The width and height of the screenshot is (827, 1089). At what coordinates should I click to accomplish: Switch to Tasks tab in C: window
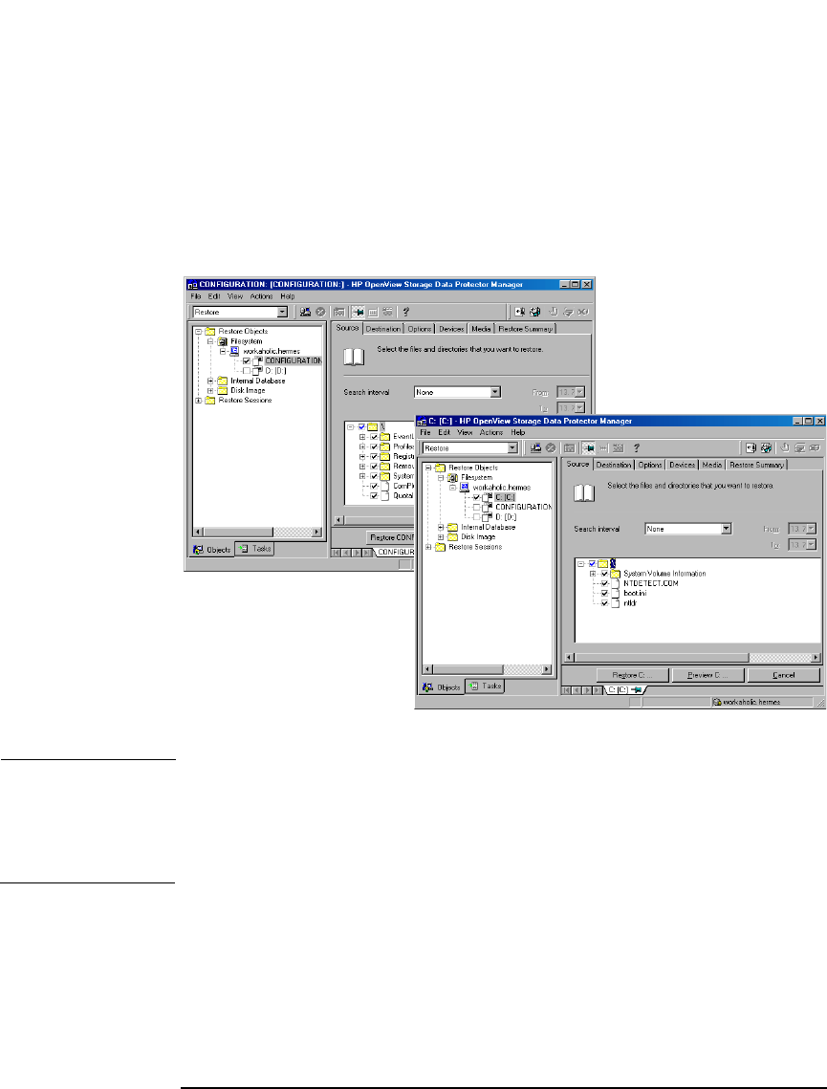coord(485,686)
